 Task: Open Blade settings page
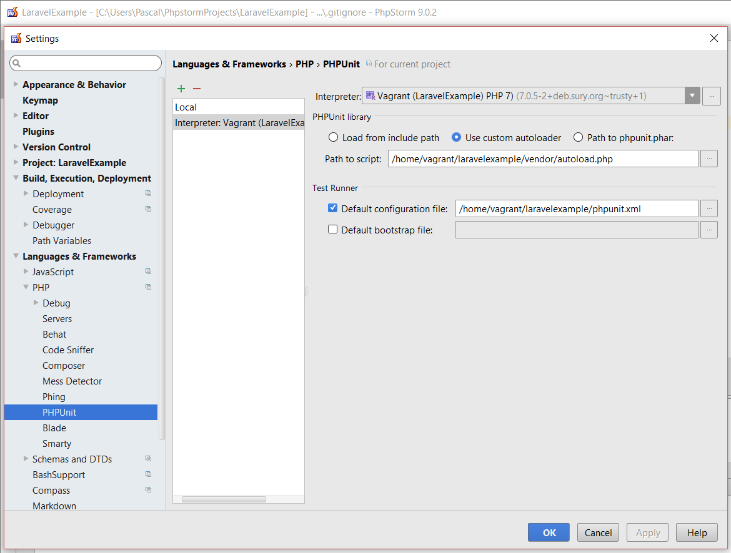[54, 428]
